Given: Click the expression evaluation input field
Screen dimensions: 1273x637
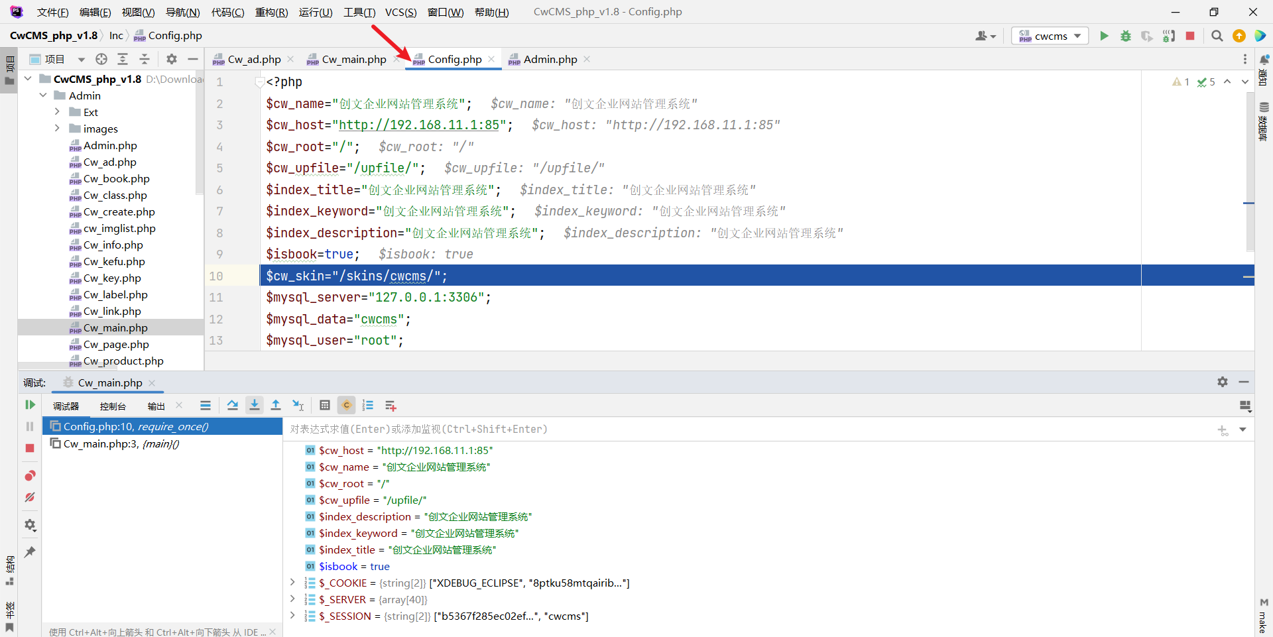Looking at the screenshot, I should point(749,429).
